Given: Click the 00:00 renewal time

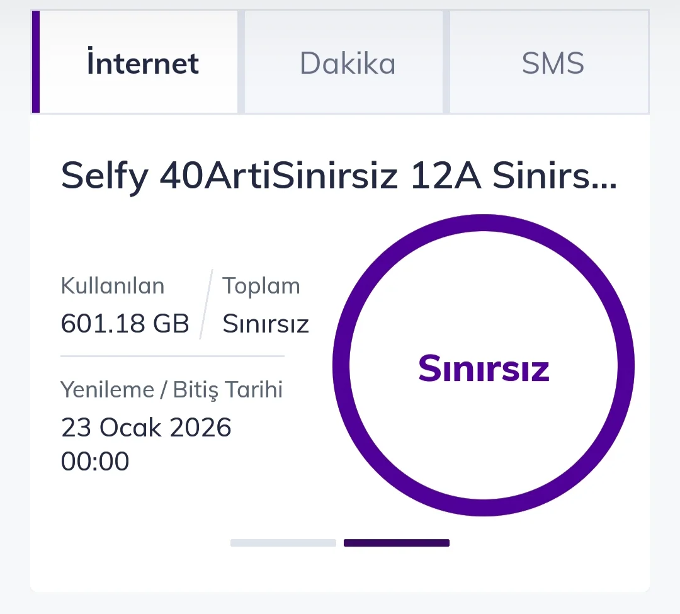Looking at the screenshot, I should pos(95,461).
